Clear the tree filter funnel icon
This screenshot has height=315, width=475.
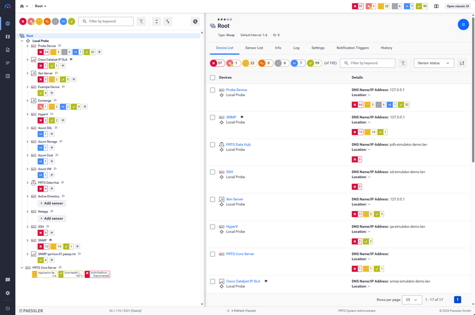pyautogui.click(x=141, y=21)
